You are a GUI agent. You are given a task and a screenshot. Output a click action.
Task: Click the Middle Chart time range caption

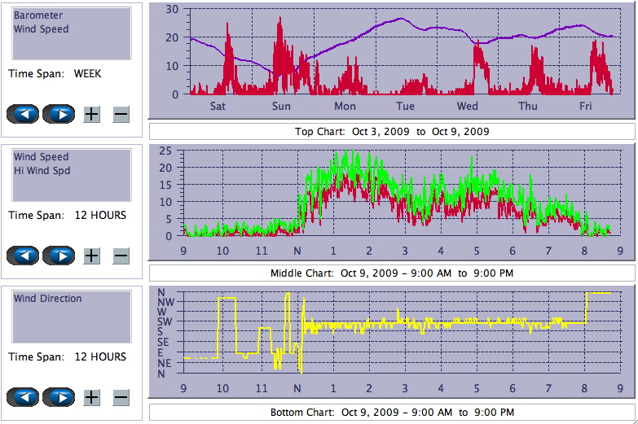pos(392,273)
